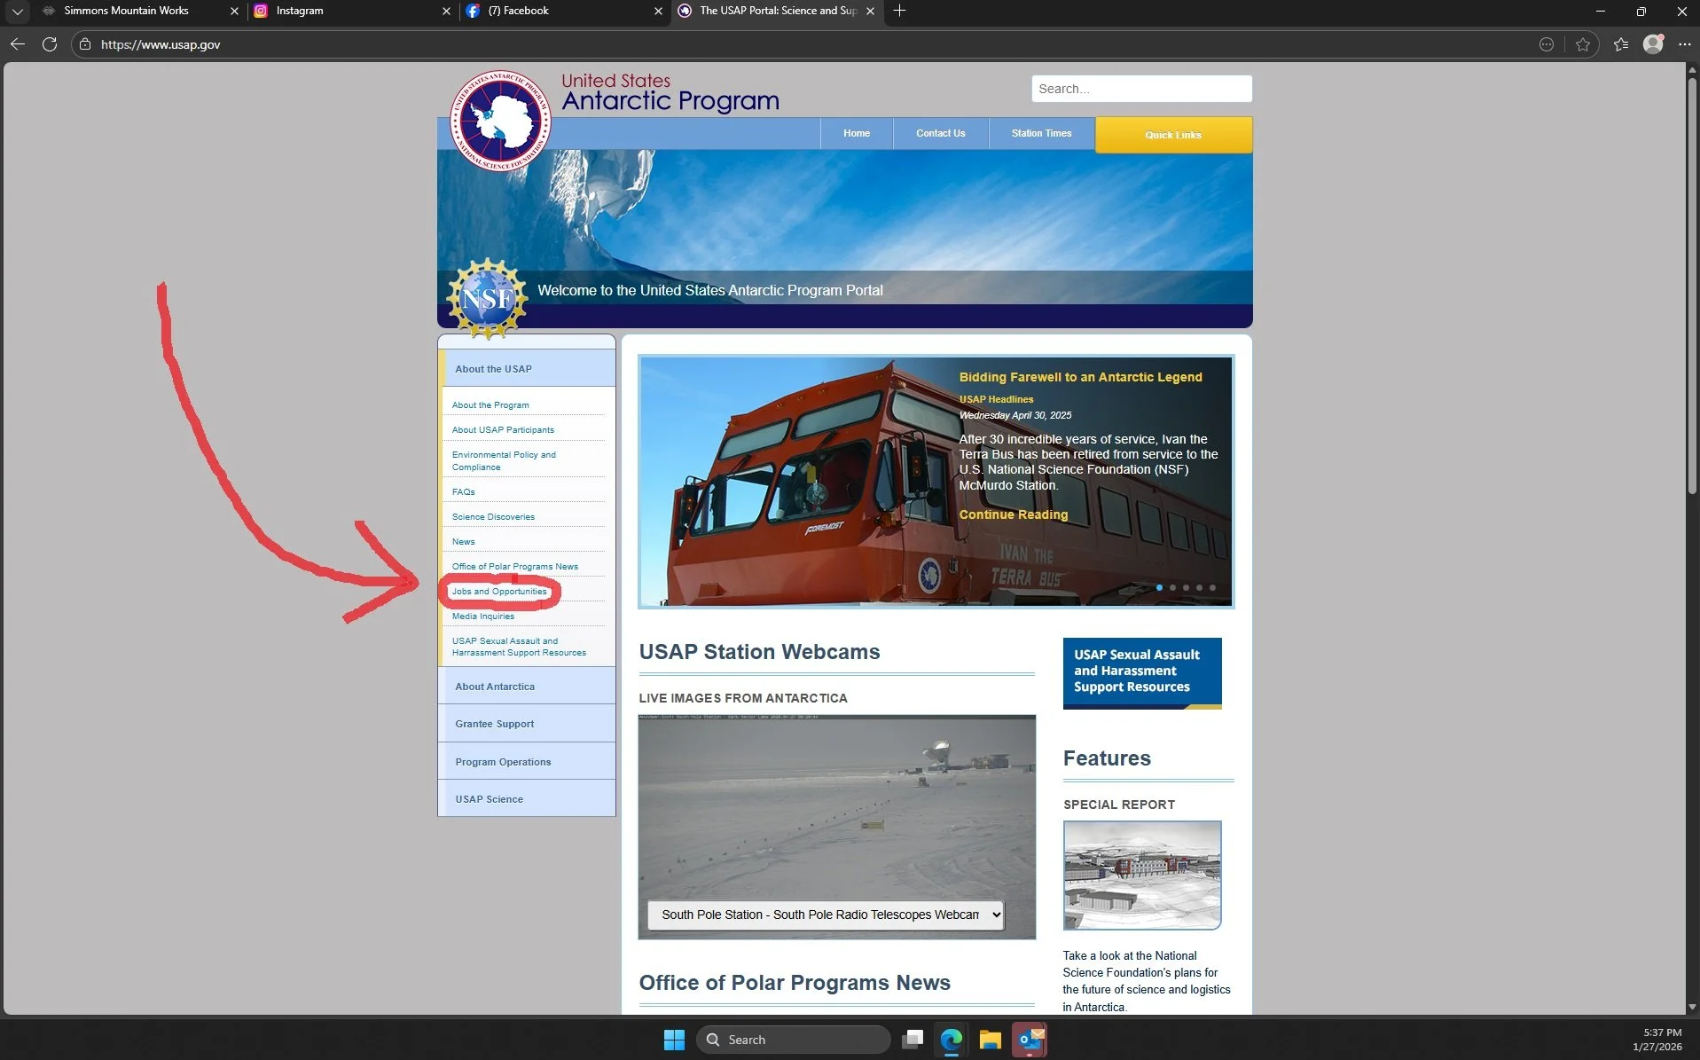Image resolution: width=1700 pixels, height=1060 pixels.
Task: Open the South Pole webcam selector dropdown
Action: (x=826, y=915)
